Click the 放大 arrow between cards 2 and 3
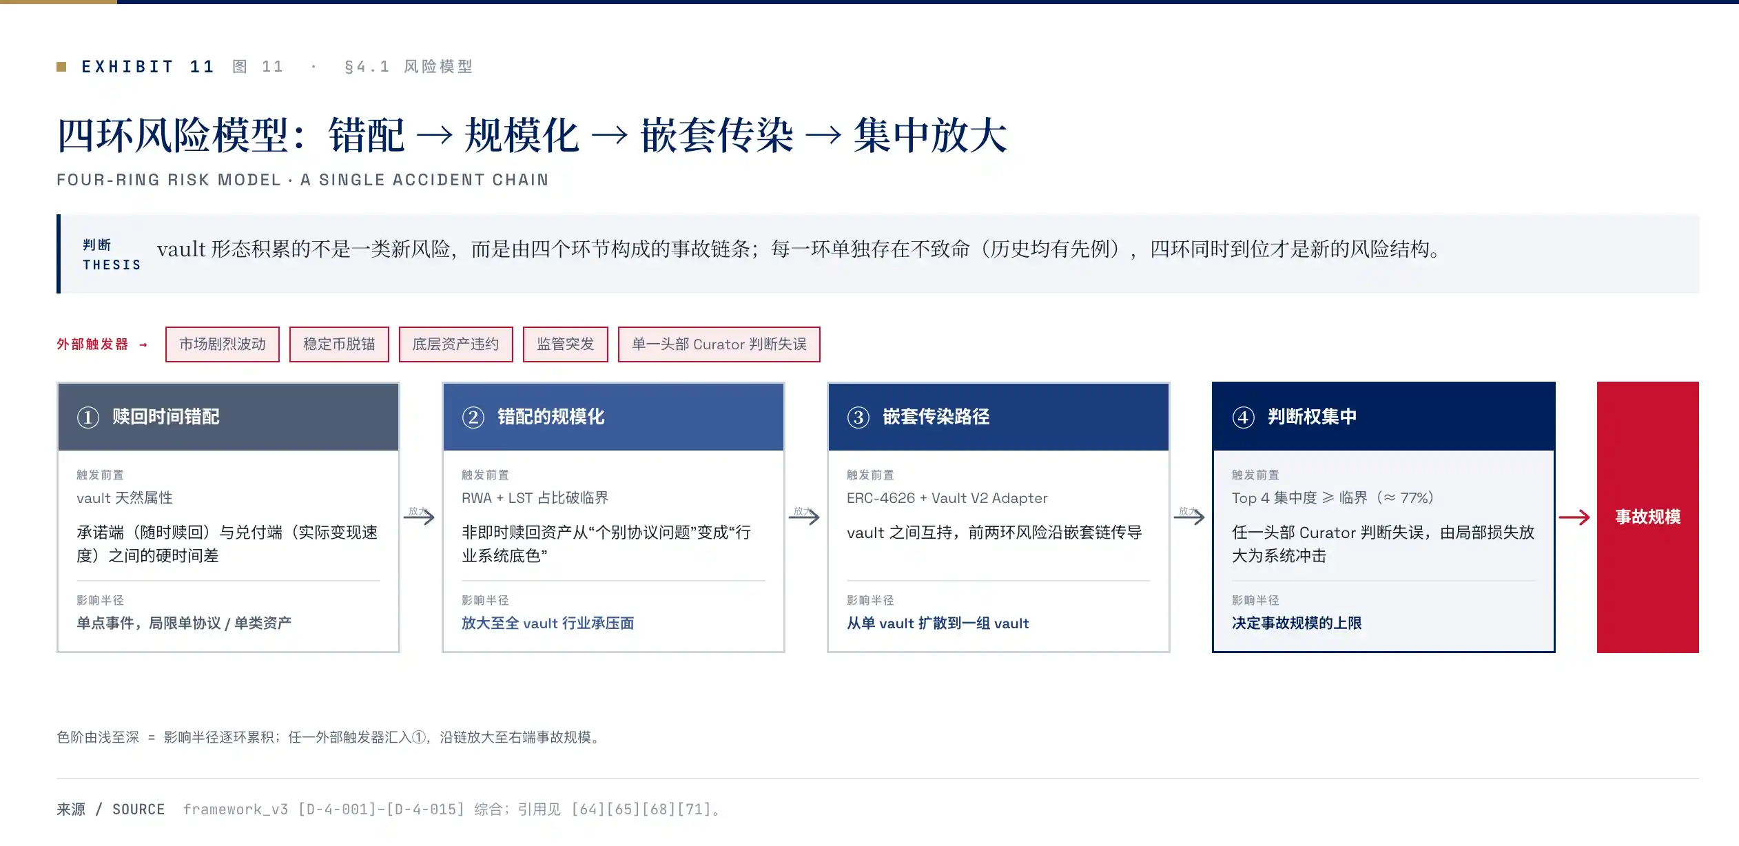 pyautogui.click(x=805, y=516)
